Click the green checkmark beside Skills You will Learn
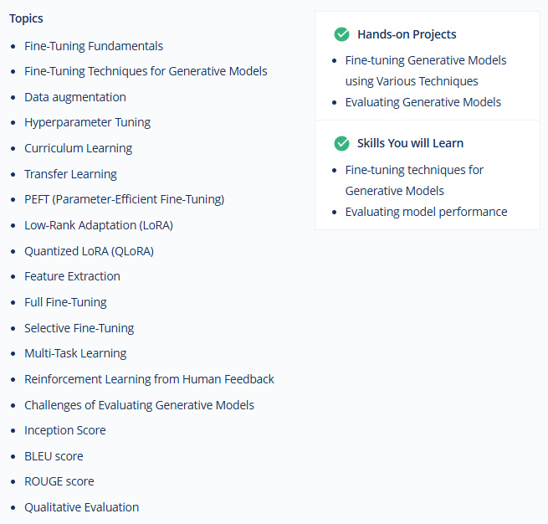 click(341, 143)
